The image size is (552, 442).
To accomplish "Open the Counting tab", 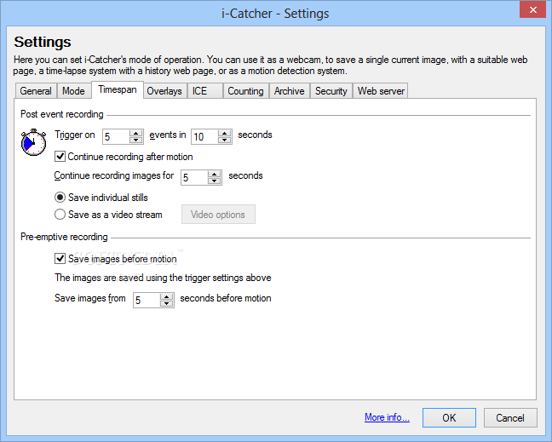I will pos(245,91).
